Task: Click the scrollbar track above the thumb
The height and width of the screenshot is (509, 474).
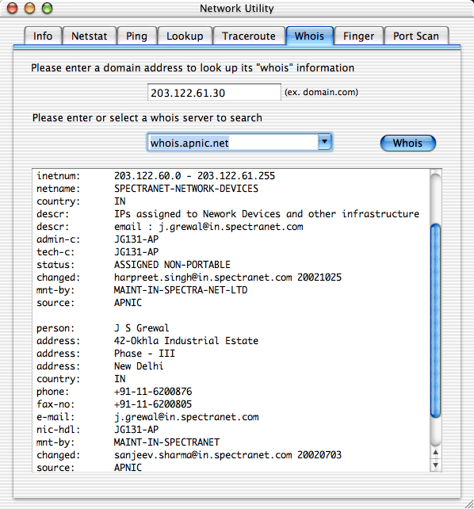Action: pos(435,198)
